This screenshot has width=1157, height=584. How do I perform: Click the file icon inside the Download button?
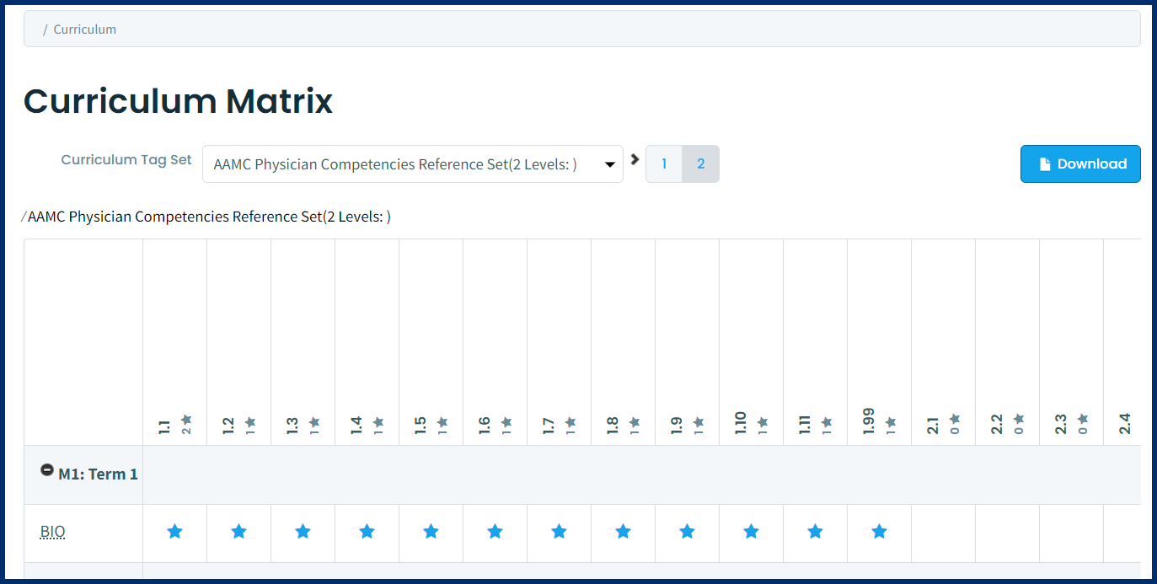pos(1045,163)
